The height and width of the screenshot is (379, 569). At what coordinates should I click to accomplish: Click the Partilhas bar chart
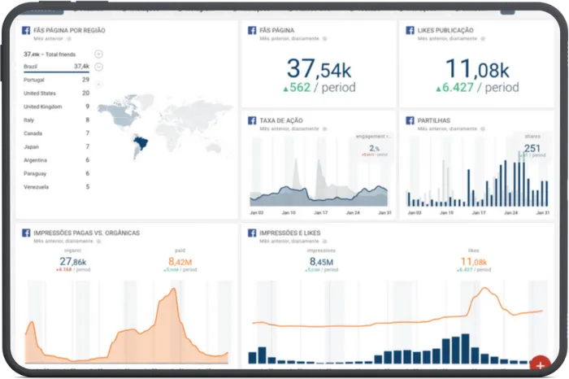[478, 178]
